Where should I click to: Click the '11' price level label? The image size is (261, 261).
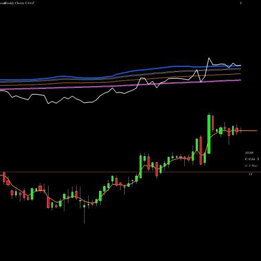[x=251, y=174]
